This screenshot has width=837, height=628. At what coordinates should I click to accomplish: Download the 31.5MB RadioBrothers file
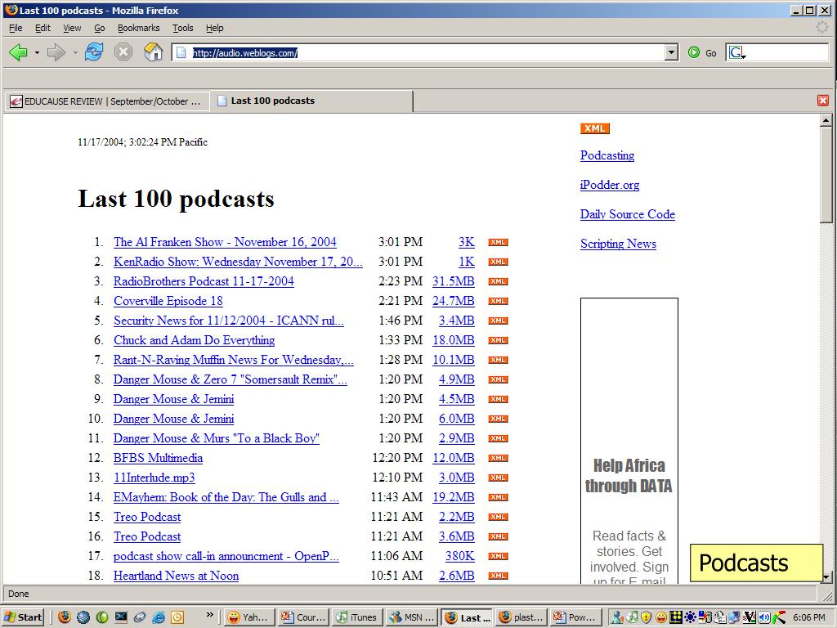tap(453, 281)
